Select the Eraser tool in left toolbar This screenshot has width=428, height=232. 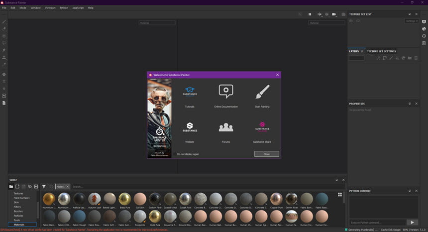4,29
